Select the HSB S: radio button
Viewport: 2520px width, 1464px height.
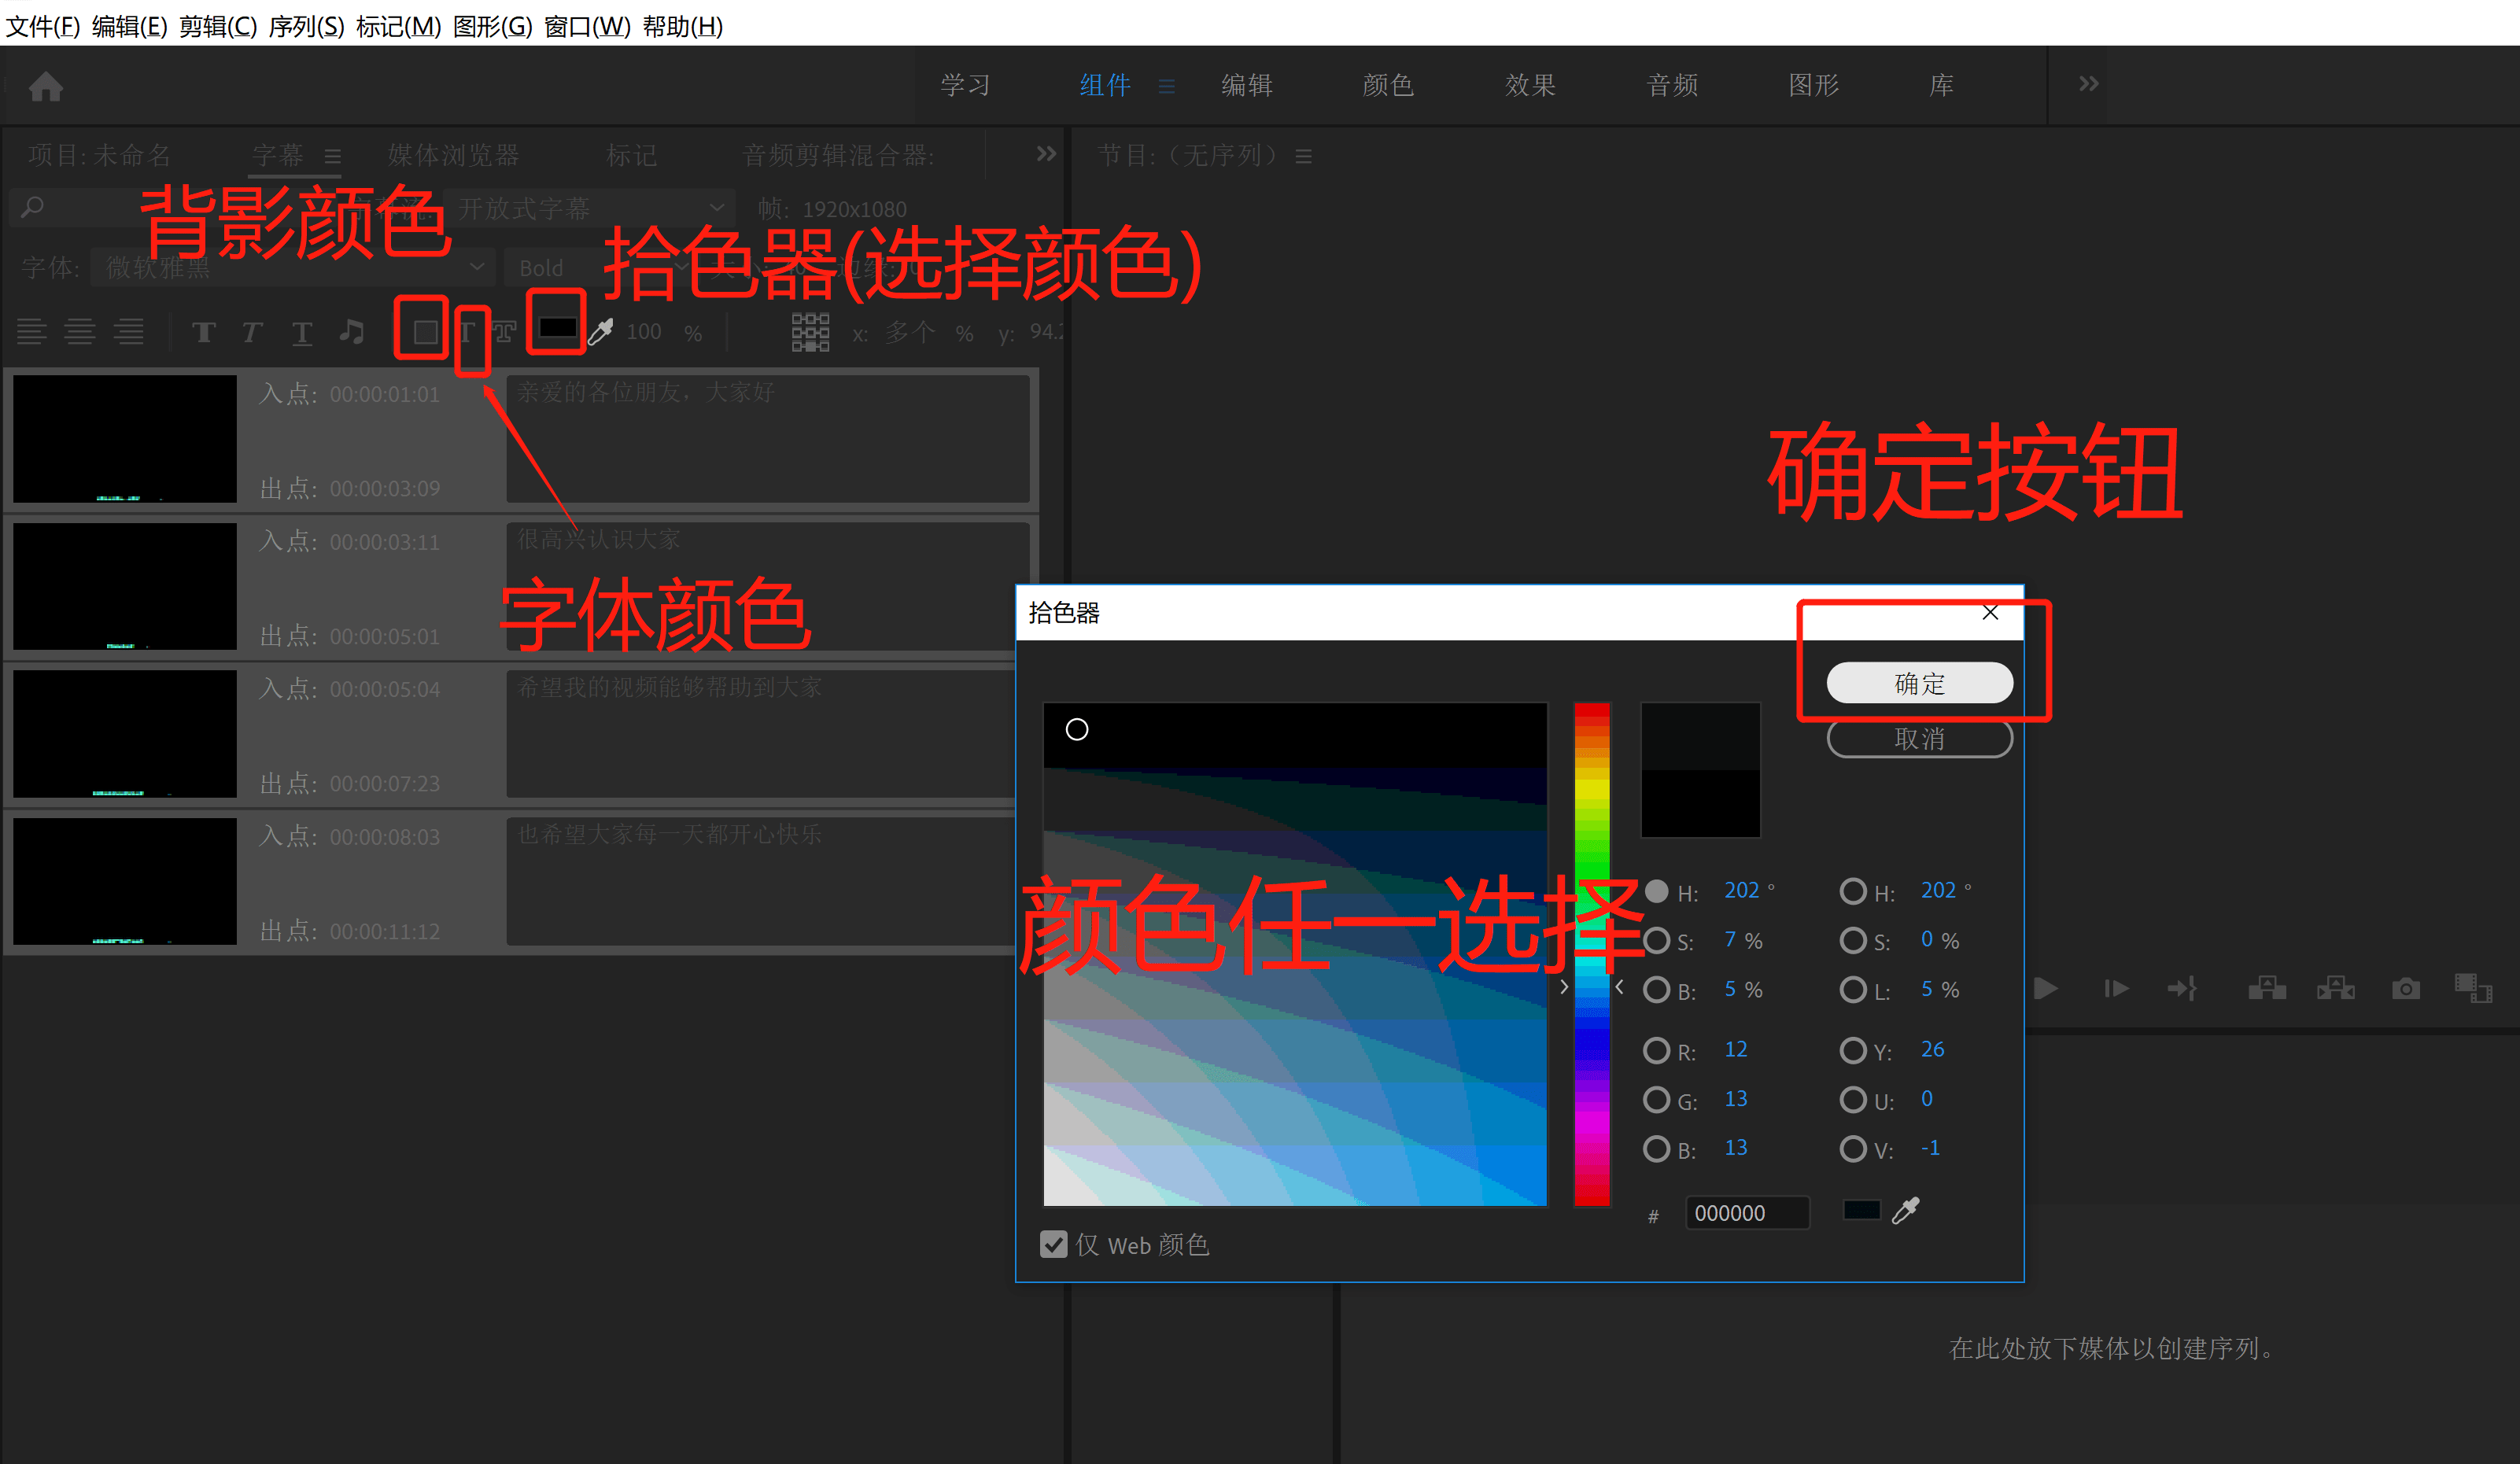point(1656,940)
